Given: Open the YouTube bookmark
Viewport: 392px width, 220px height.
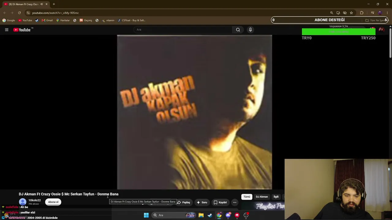Looking at the screenshot, I should pos(25,20).
